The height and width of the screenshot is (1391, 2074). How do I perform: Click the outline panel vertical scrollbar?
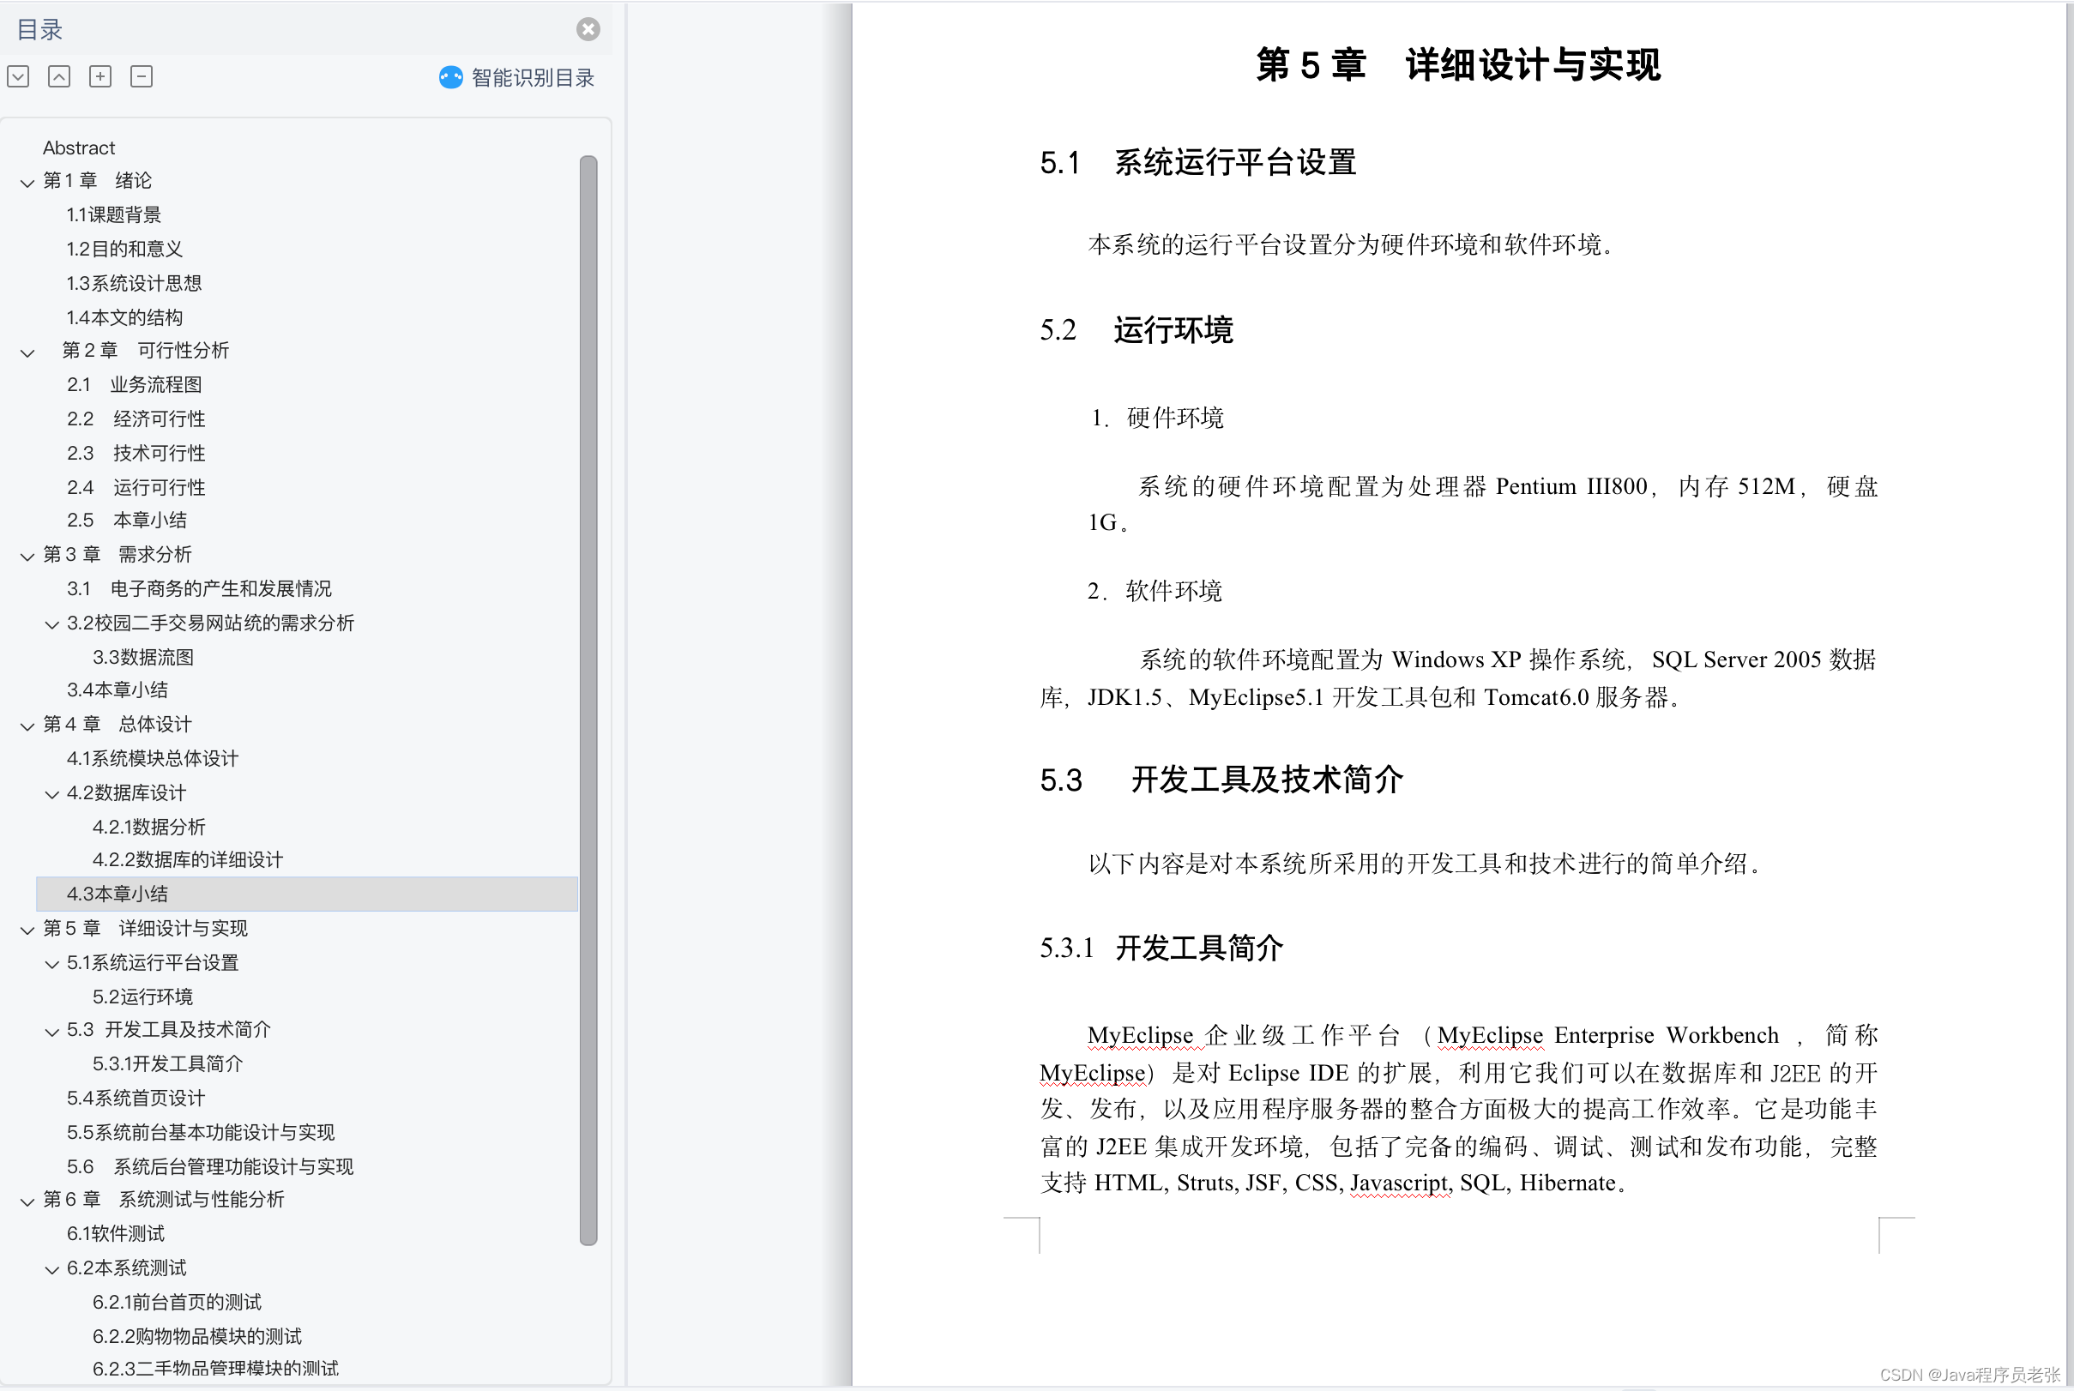tap(588, 700)
